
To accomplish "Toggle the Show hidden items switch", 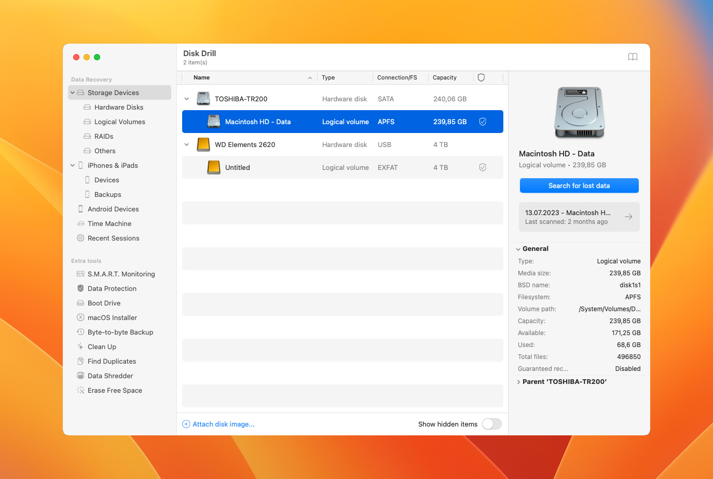I will pyautogui.click(x=492, y=424).
